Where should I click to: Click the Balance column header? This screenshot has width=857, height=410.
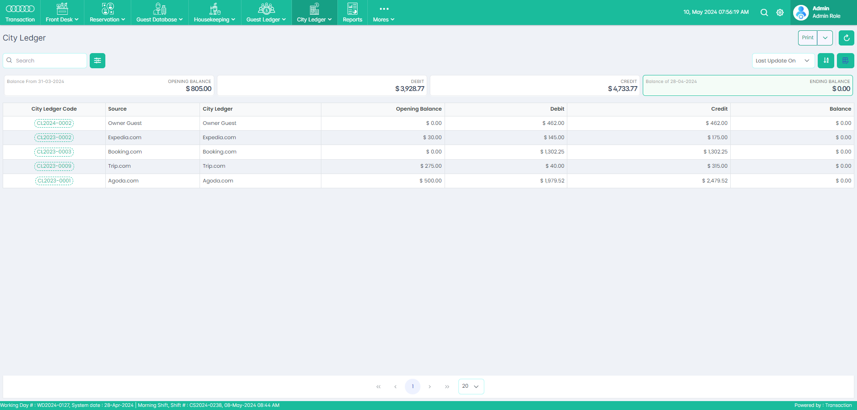(792, 109)
